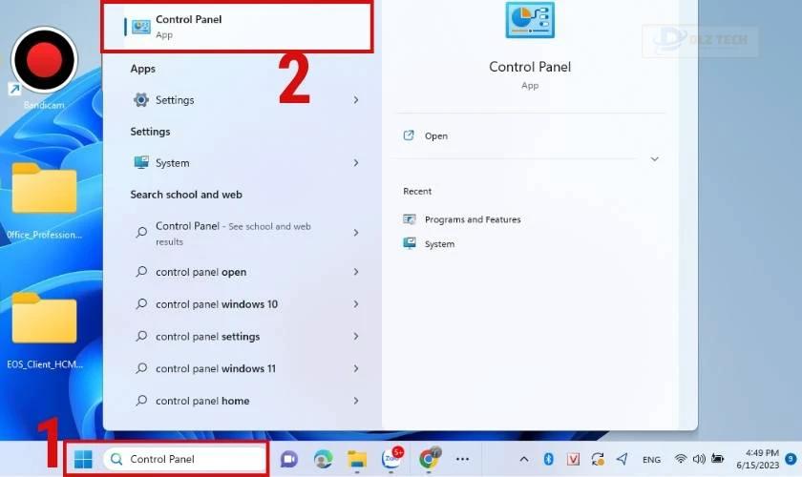Viewport: 802px width, 477px height.
Task: Click large Control Panel icon in preview
Action: 530,20
